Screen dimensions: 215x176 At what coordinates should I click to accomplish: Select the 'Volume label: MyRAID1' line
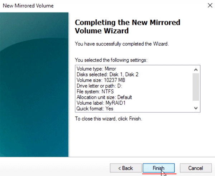[x=101, y=103]
